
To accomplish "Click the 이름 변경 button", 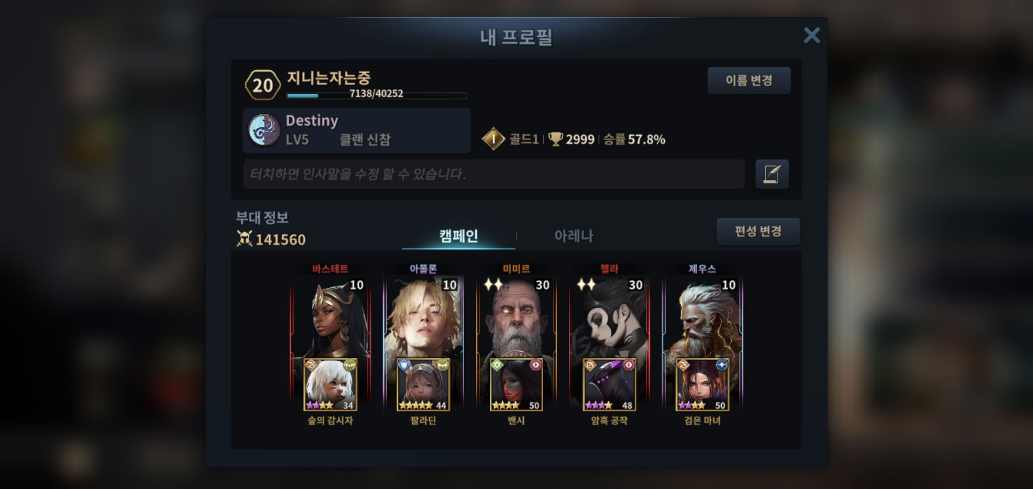I will pyautogui.click(x=749, y=80).
